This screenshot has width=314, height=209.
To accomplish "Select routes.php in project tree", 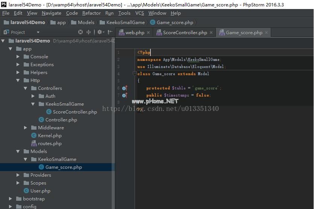I will pyautogui.click(x=50, y=144).
